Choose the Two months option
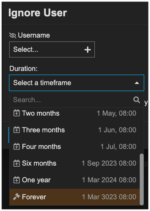Viewport: 150px width, 211px height. pos(75,113)
